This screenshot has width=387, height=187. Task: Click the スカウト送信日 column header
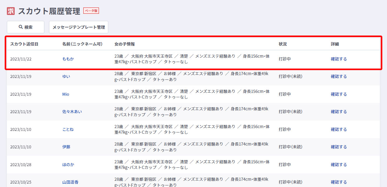click(24, 44)
